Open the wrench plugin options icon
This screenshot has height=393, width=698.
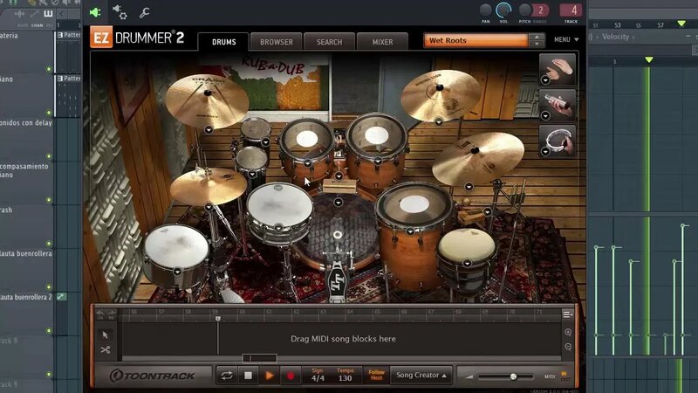click(144, 12)
